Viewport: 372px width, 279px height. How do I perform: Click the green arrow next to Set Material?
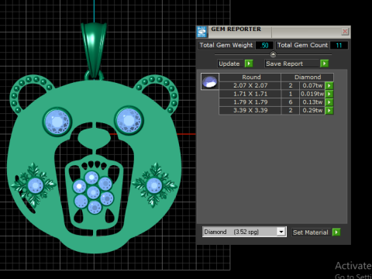tap(336, 232)
